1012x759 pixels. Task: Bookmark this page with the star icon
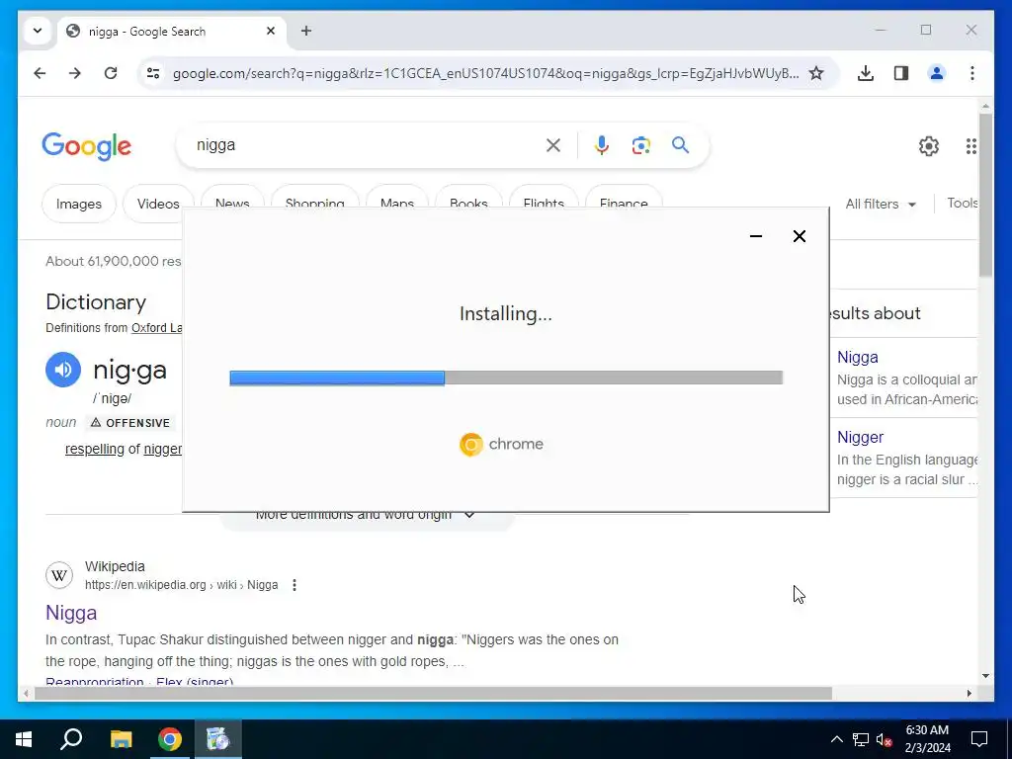(815, 73)
